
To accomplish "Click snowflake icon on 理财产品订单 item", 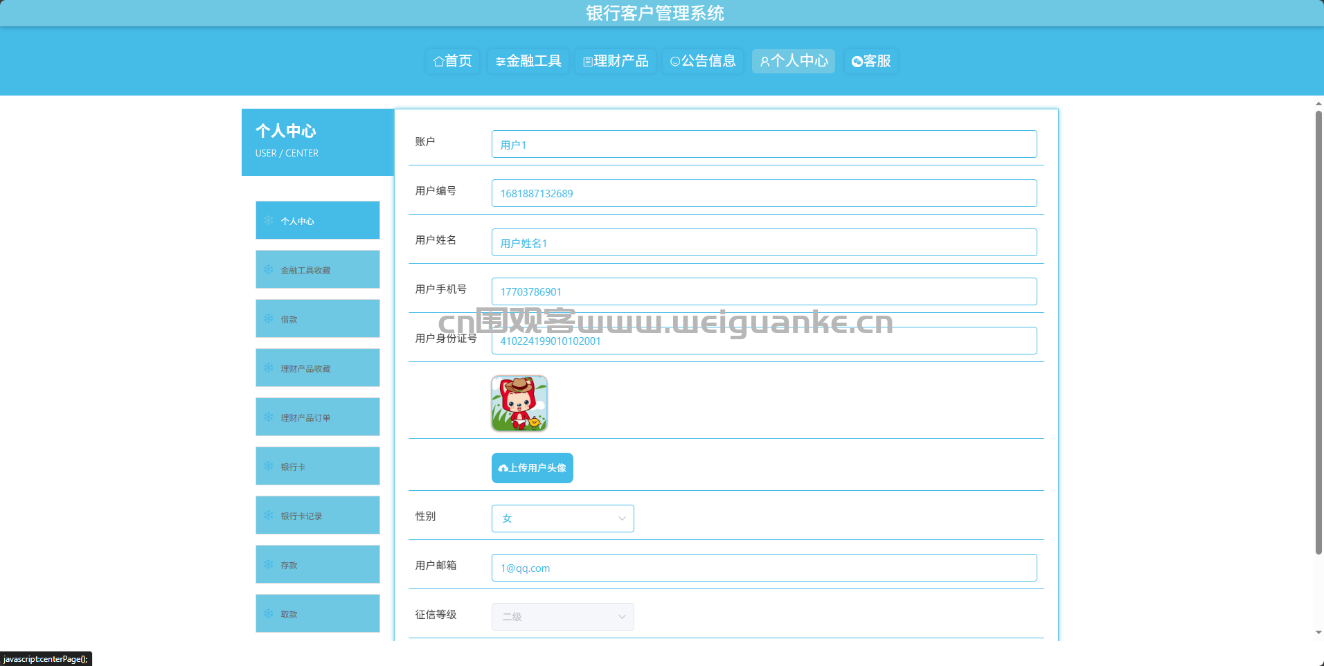I will coord(269,417).
